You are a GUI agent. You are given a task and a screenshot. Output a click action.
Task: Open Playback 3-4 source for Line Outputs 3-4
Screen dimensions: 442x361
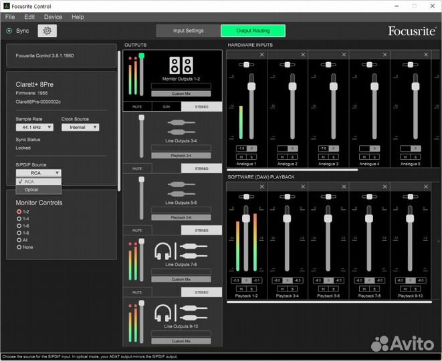tap(181, 156)
